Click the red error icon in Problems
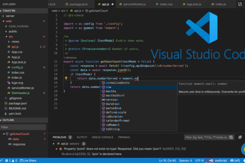 (61, 148)
